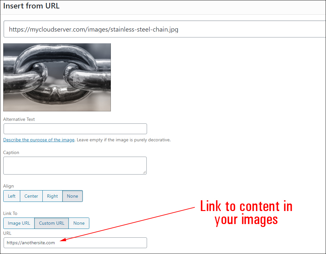Screen dimensions: 326x254
Task: Click the chain image preview thumbnail
Action: click(x=57, y=77)
